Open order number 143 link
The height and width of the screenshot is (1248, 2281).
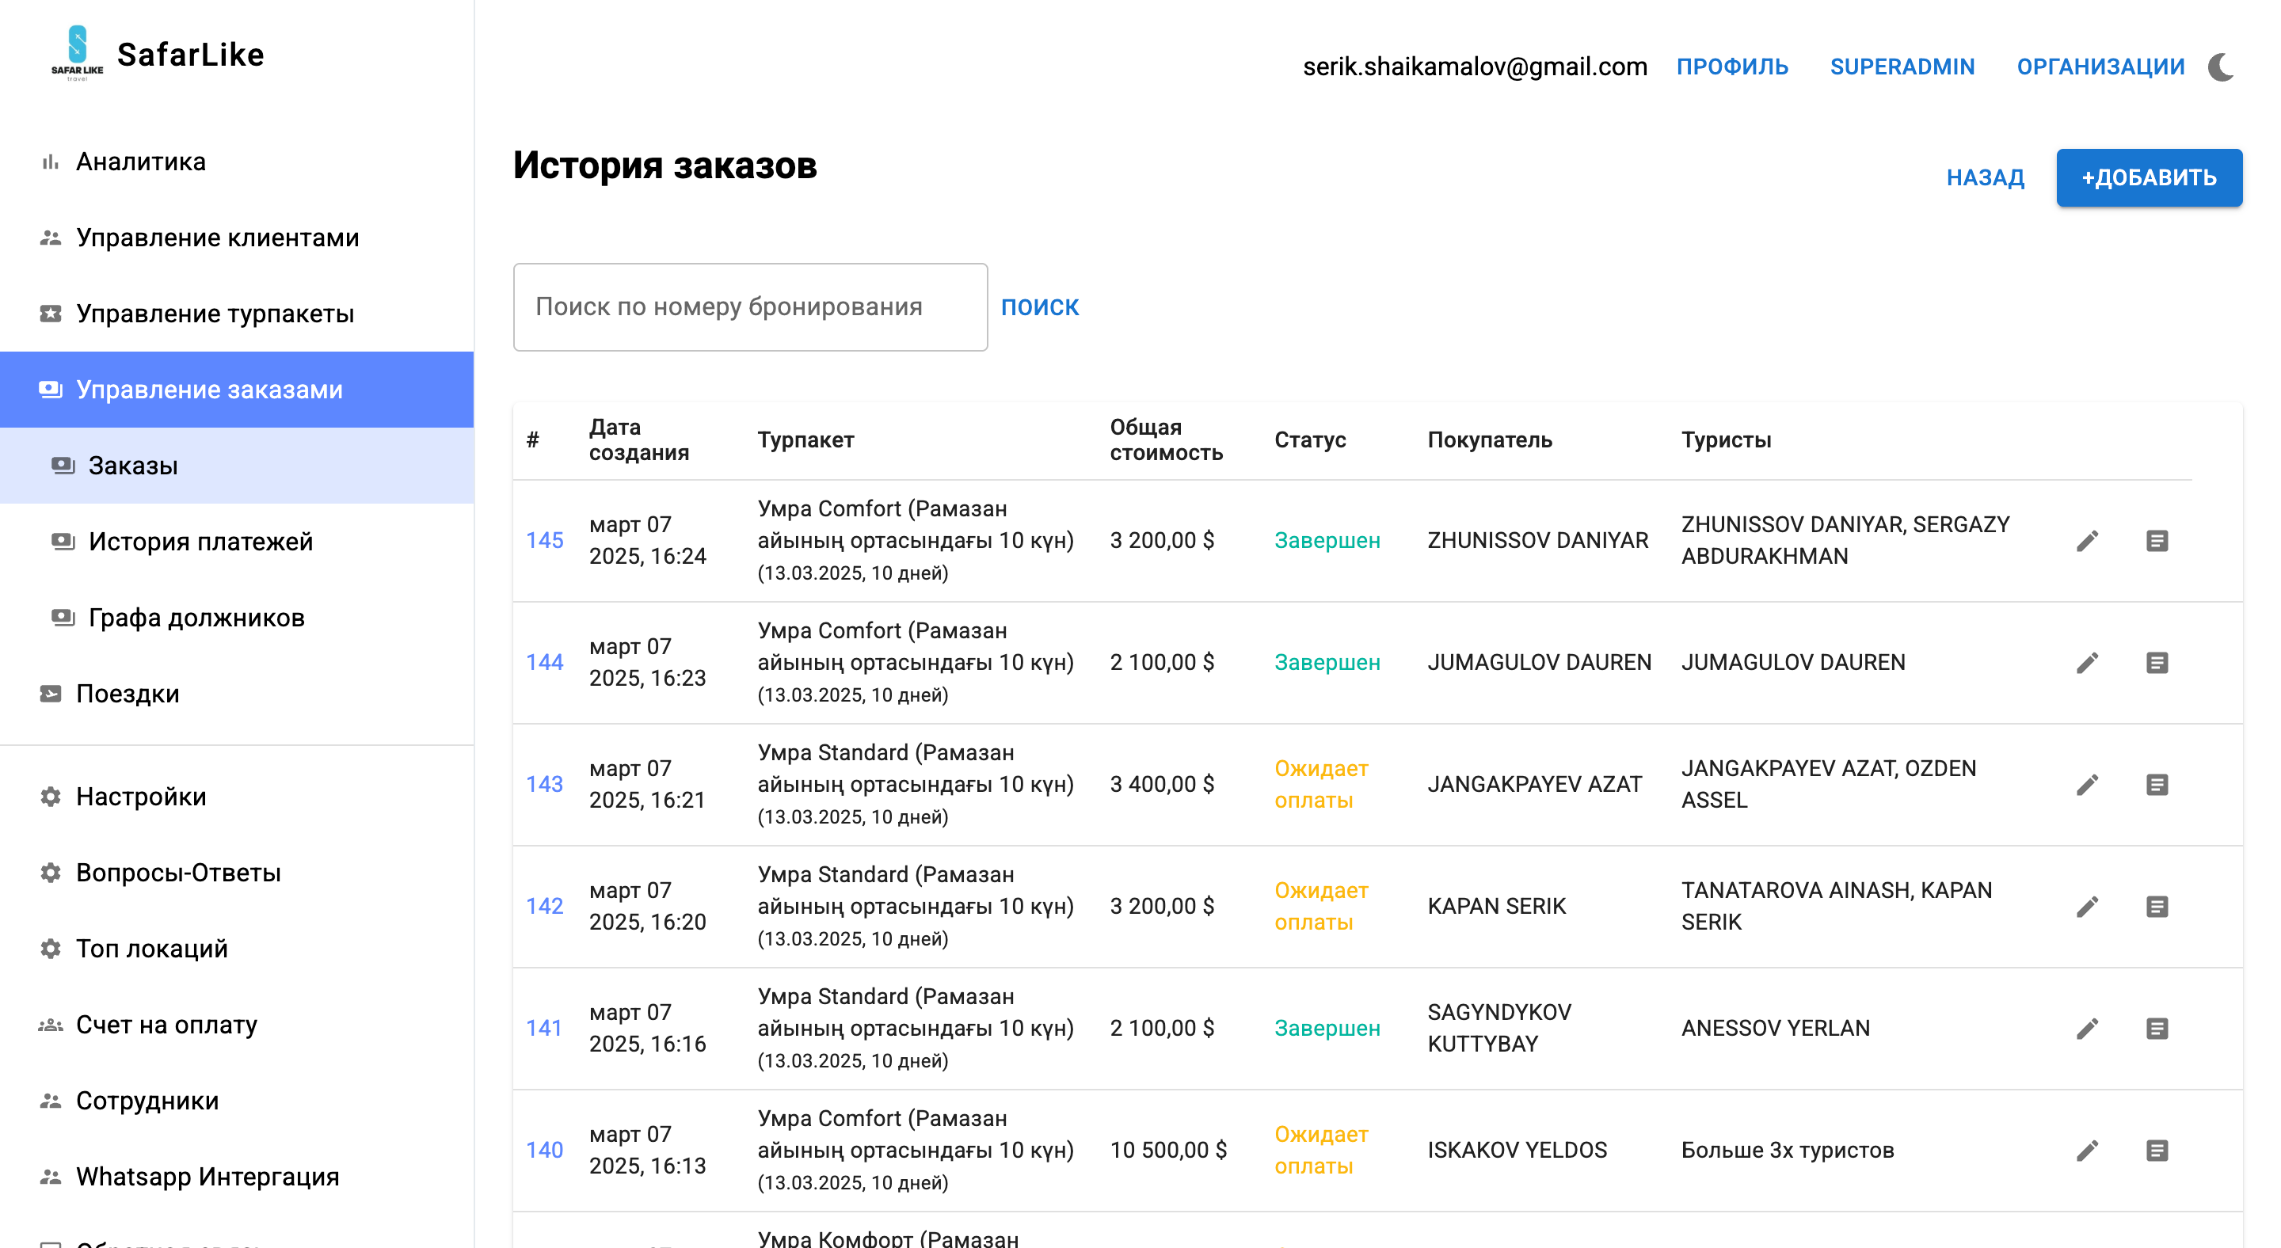(545, 784)
